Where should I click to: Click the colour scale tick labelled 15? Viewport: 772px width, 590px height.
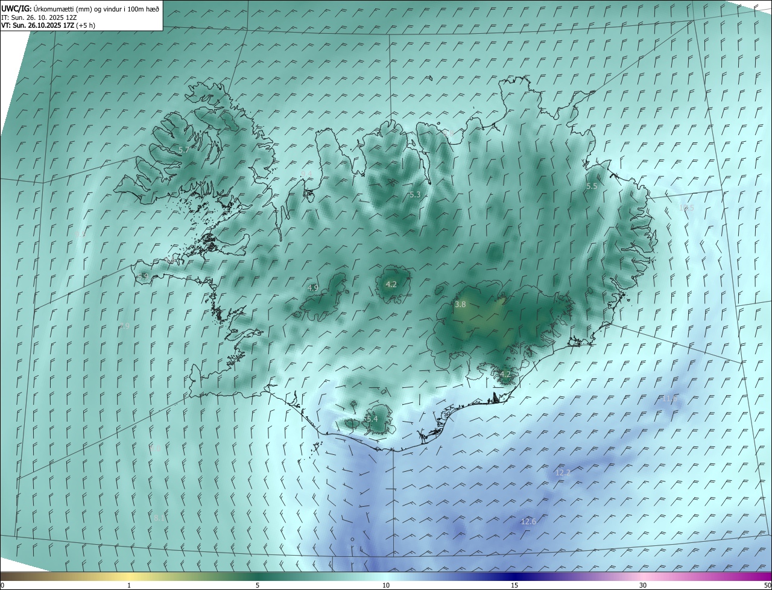[514, 586]
